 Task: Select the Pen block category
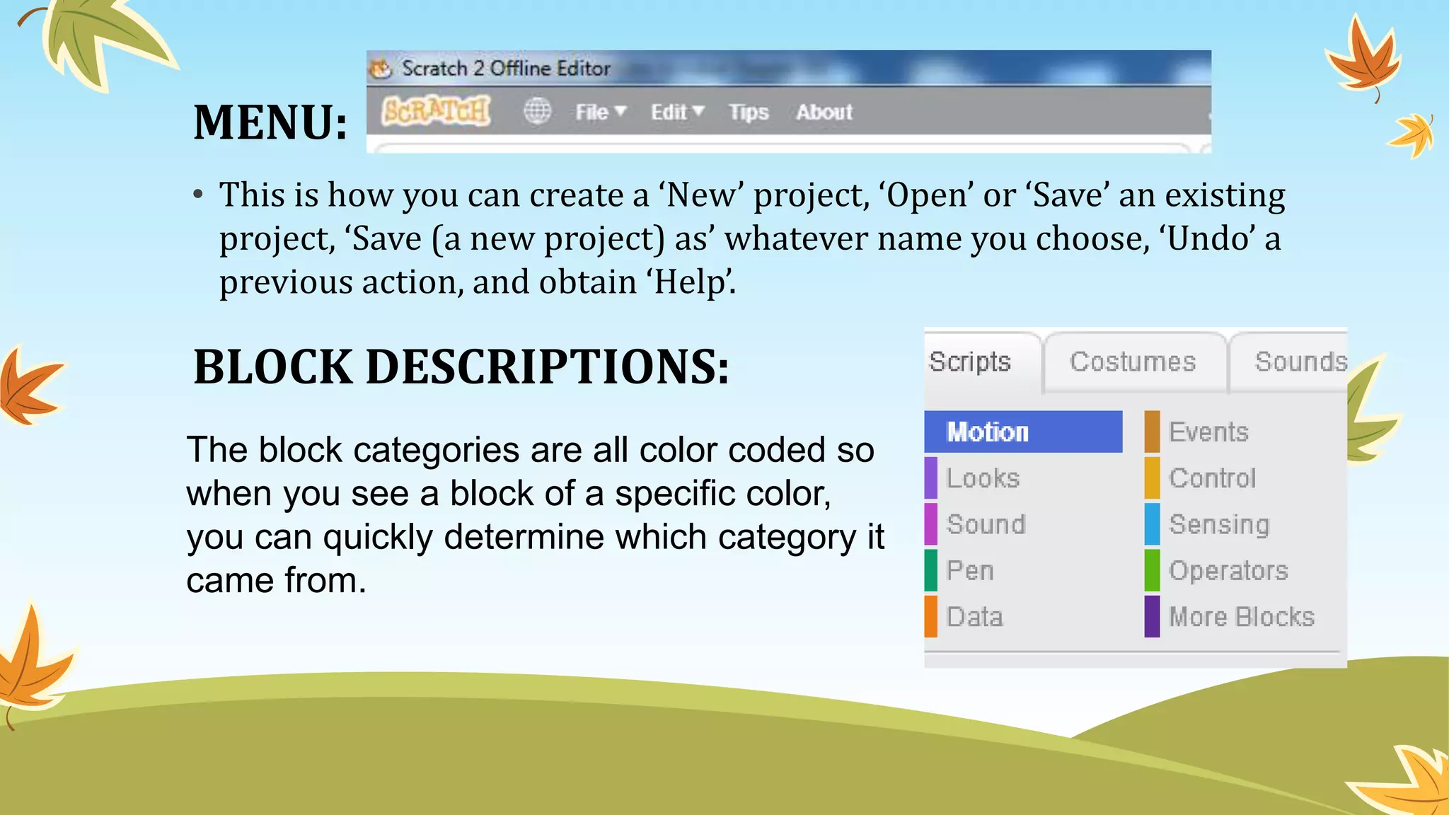(x=970, y=570)
